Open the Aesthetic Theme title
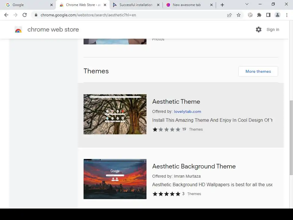Viewport: 293px width, 220px height. (176, 102)
